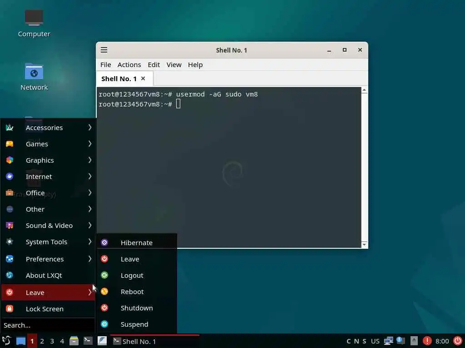The image size is (465, 348).
Task: Launch the terminal from the quick launch
Action: pyautogui.click(x=88, y=341)
